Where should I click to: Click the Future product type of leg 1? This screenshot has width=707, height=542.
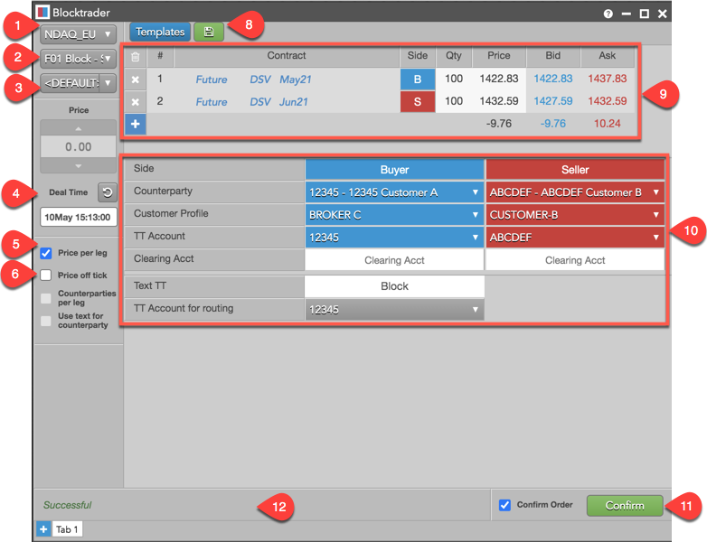(212, 79)
